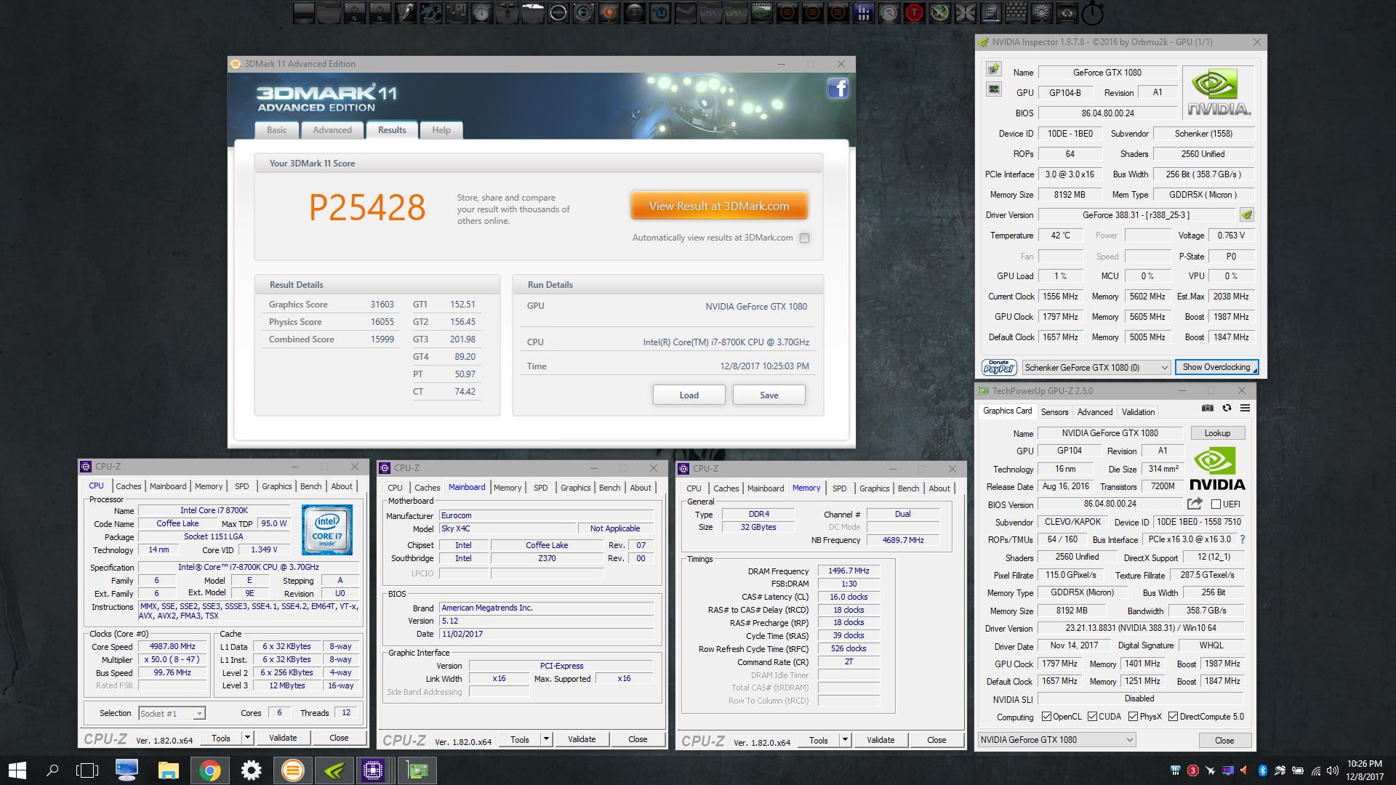Click volume speaker tray icon
Screen dimensions: 1396x785
[x=1333, y=770]
